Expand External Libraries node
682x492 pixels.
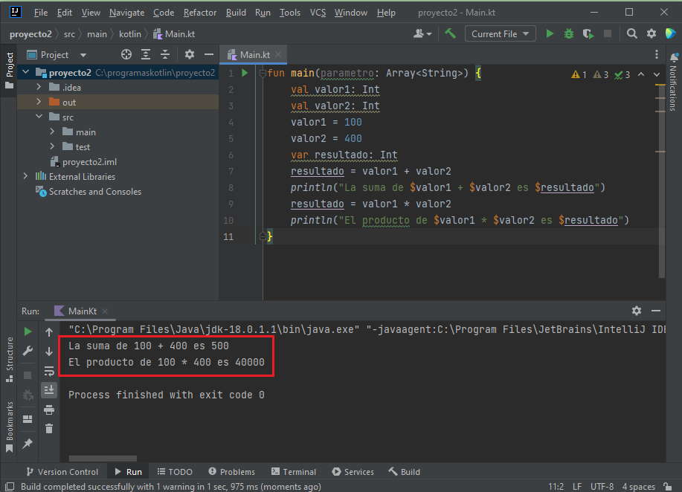[x=26, y=176]
